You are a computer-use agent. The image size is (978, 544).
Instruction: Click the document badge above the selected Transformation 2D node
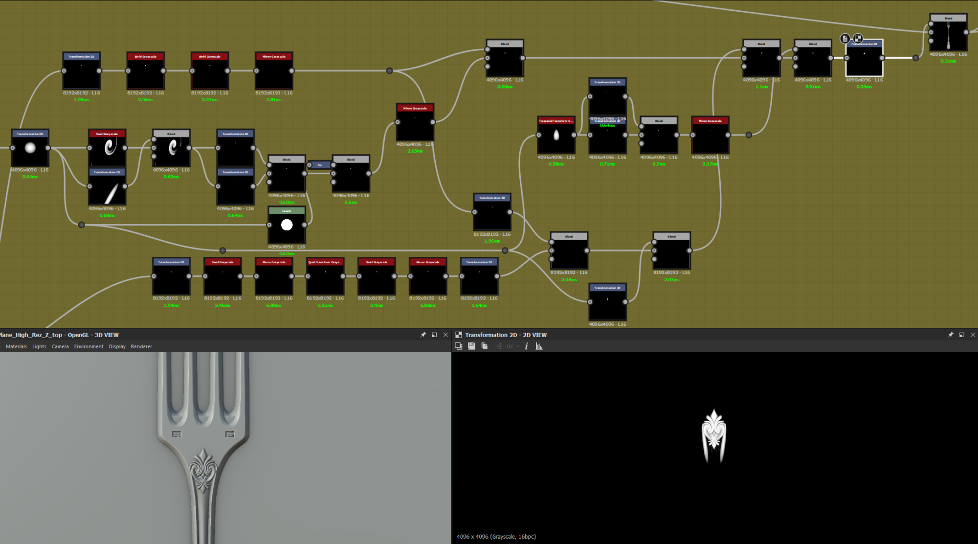(x=844, y=38)
